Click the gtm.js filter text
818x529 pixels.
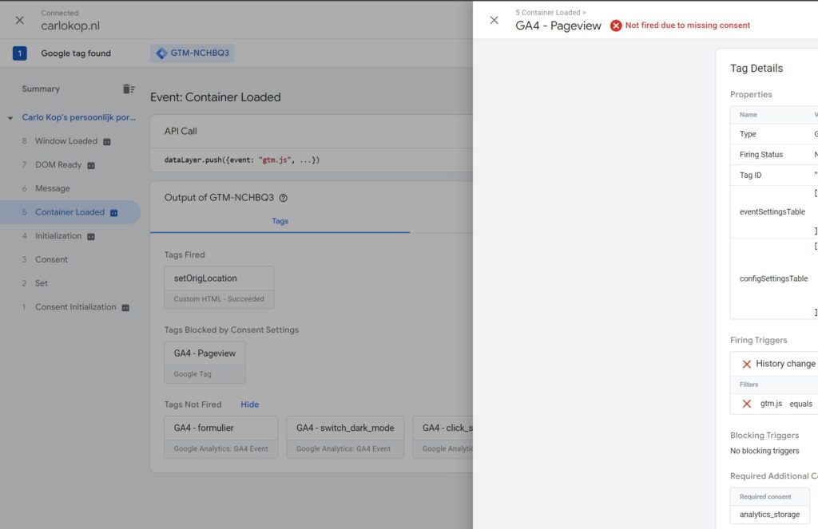771,404
